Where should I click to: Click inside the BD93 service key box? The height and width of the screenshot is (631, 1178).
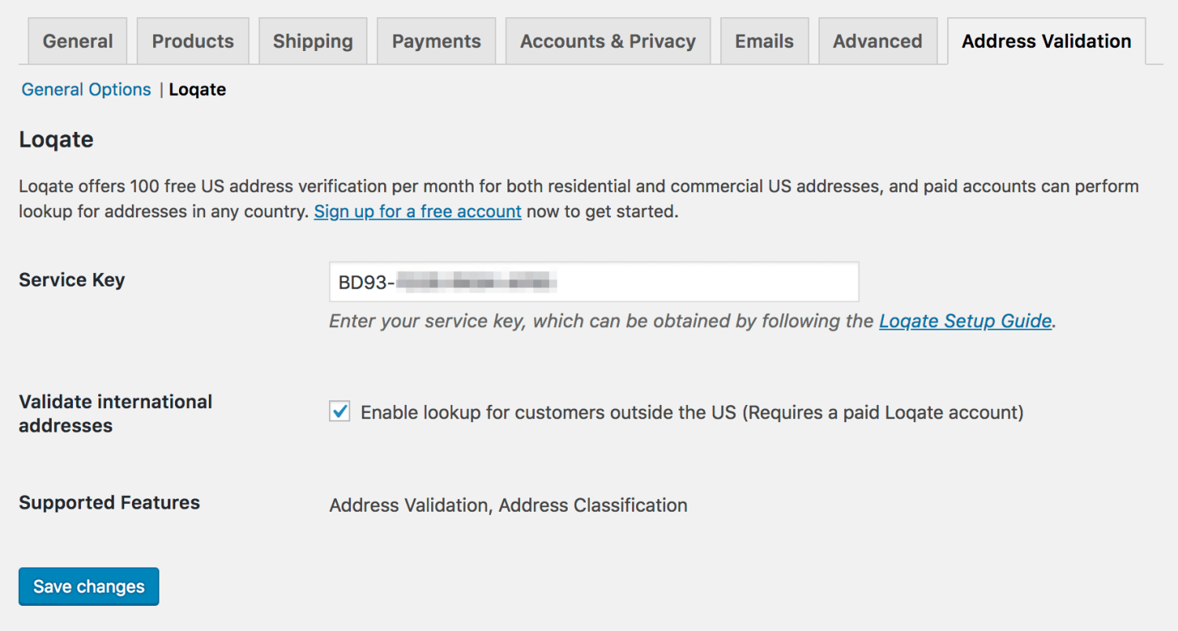(x=594, y=281)
